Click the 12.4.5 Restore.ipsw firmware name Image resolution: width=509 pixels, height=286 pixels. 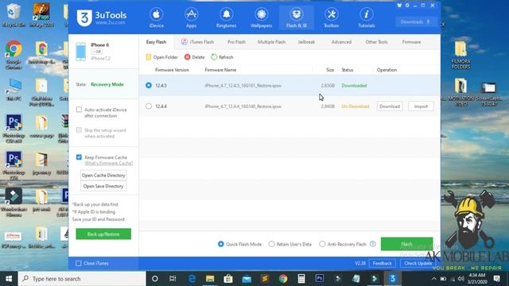pyautogui.click(x=243, y=86)
